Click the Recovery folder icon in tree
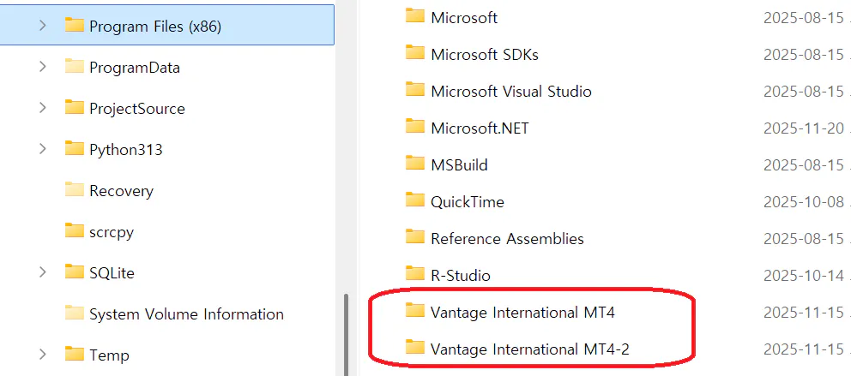 click(x=75, y=190)
